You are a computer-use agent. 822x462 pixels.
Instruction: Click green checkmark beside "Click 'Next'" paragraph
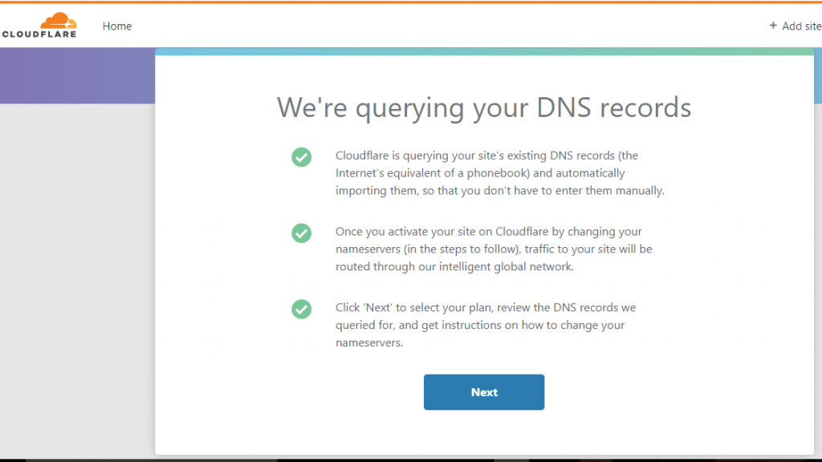[302, 309]
